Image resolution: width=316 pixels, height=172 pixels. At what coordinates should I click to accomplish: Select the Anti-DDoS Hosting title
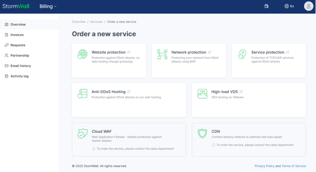pos(108,92)
